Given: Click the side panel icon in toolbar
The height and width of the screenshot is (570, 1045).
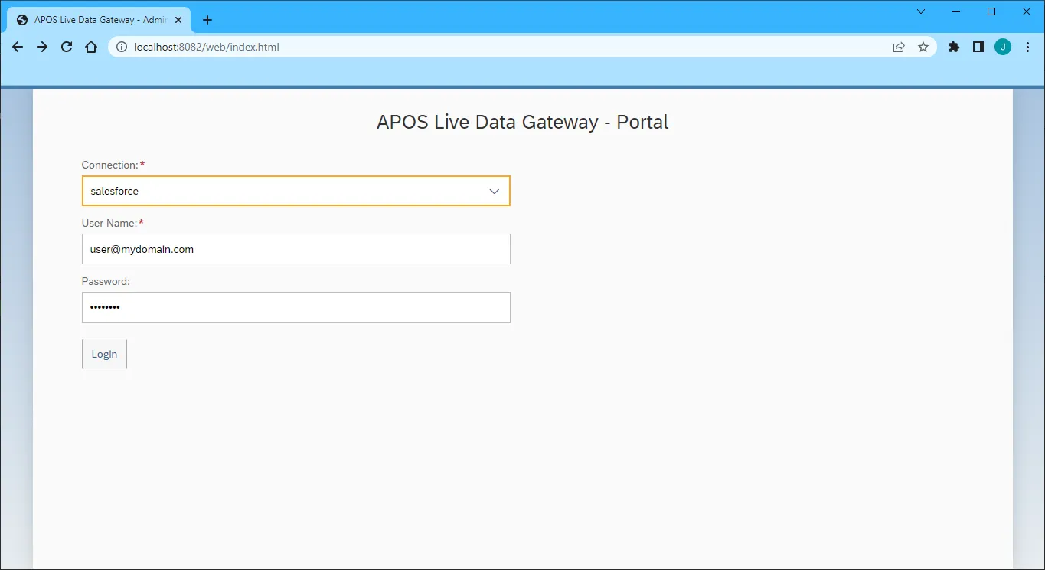Looking at the screenshot, I should coord(978,47).
